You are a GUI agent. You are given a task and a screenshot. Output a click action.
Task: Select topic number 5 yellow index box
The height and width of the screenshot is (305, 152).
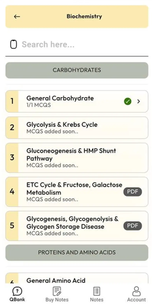point(12,226)
